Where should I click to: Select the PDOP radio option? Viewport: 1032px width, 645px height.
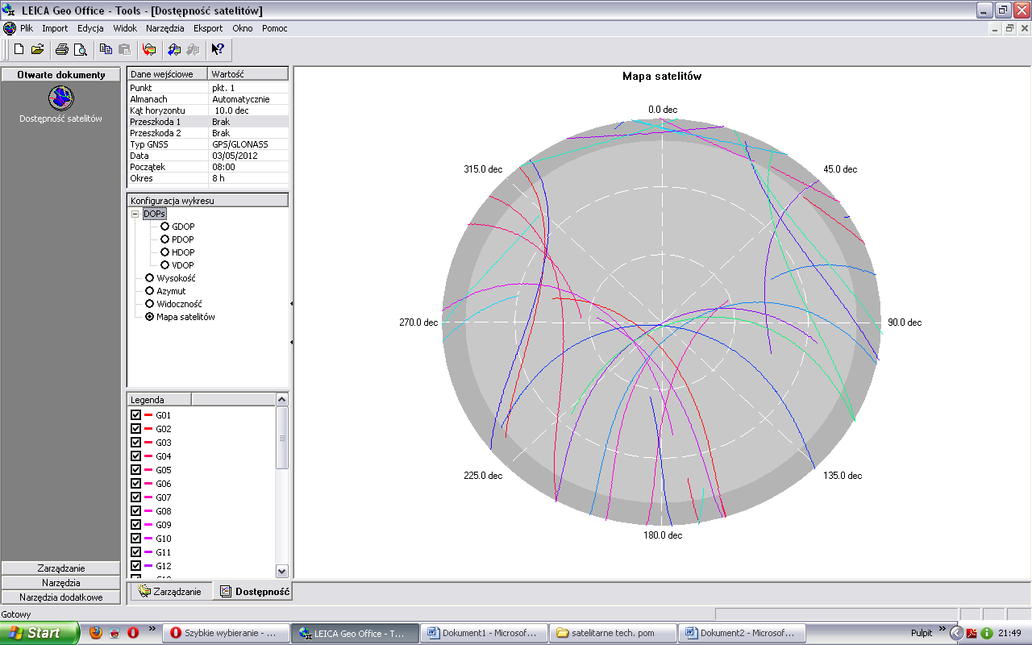[x=164, y=239]
